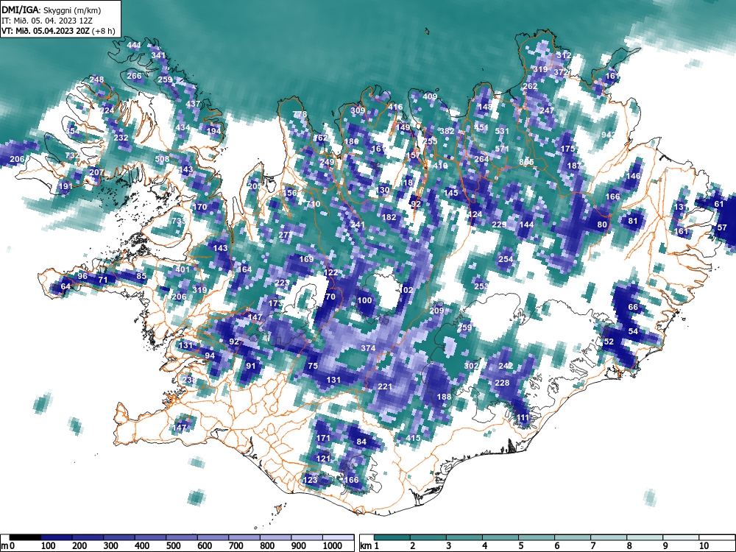Pick the light teal 8–9 km legend swatch
This screenshot has width=736, height=552.
coord(645,537)
